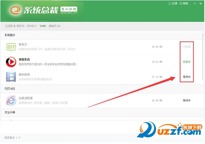Click the 影音播放 category header
Image resolution: width=205 pixels, height=144 pixels.
[10, 35]
